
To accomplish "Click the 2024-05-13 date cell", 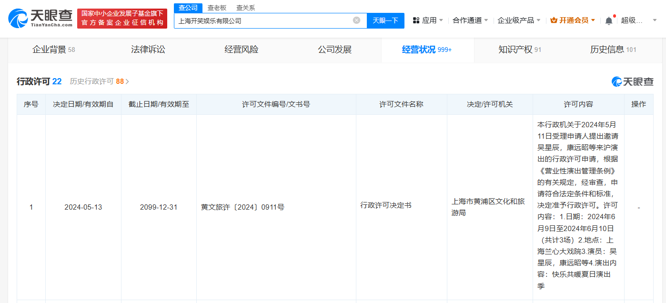I will pyautogui.click(x=83, y=207).
